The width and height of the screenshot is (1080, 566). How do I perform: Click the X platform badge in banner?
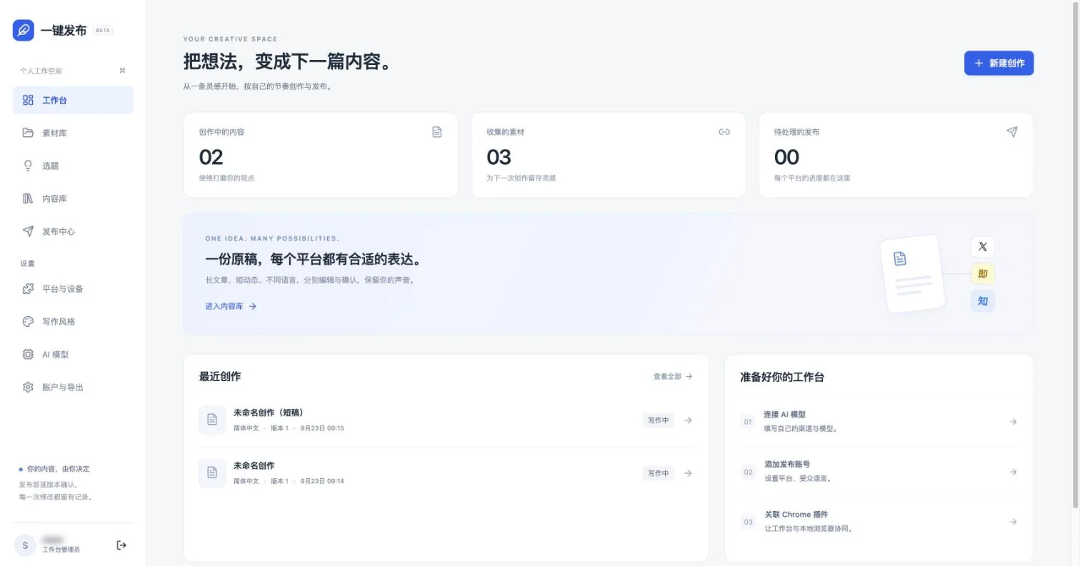pos(983,246)
